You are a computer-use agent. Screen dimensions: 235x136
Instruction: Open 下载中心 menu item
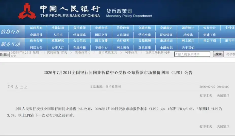click(x=101, y=48)
